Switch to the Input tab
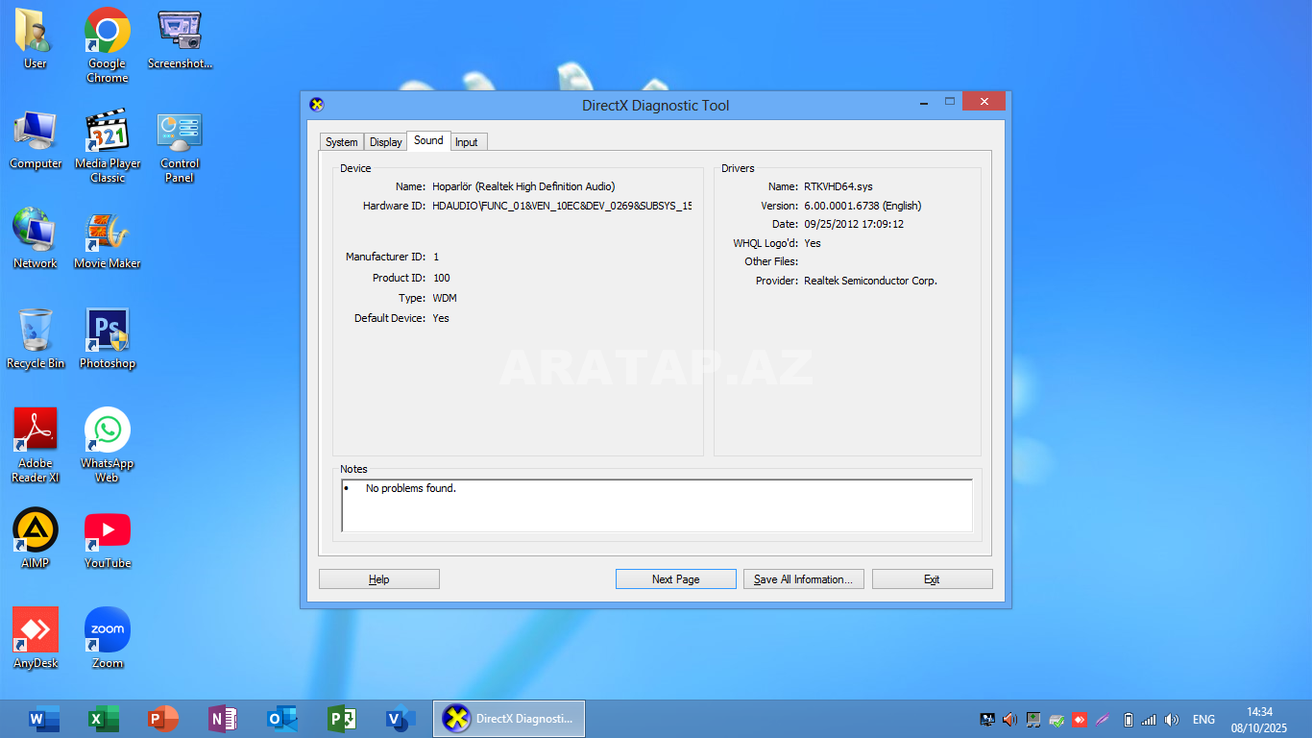 (467, 142)
